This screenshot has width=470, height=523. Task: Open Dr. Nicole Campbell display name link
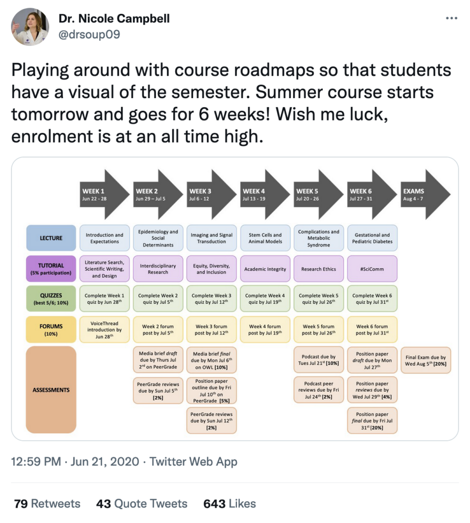114,18
